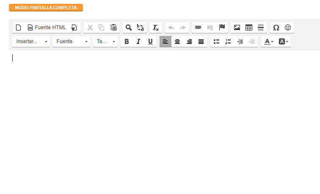320x194 pixels.
Task: Increase paragraph indent
Action: (x=240, y=41)
